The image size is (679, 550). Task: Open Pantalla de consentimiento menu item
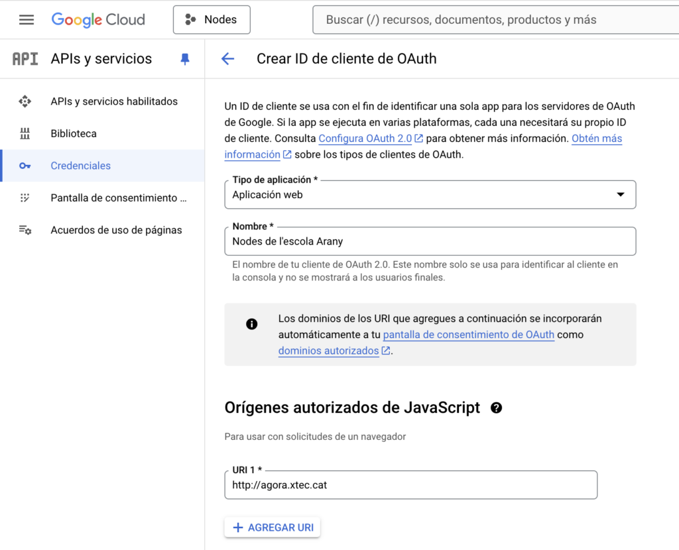click(118, 198)
